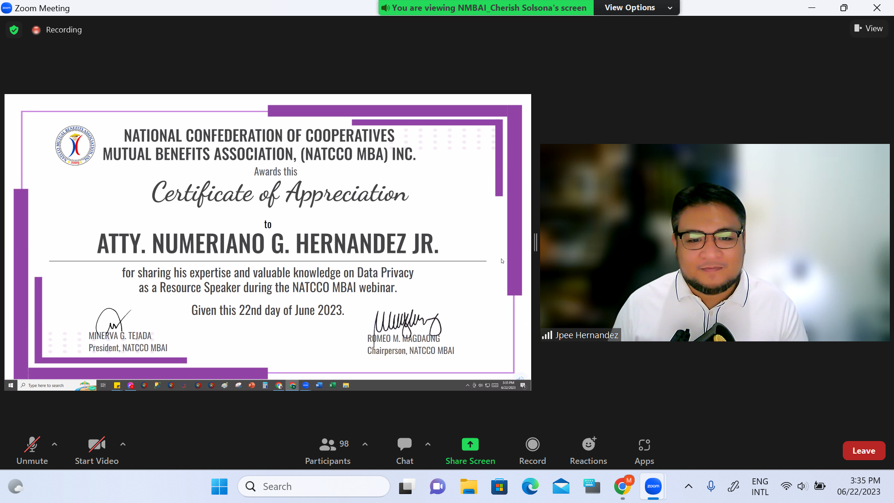Image resolution: width=894 pixels, height=503 pixels.
Task: Open the View Options dropdown
Action: pos(637,7)
